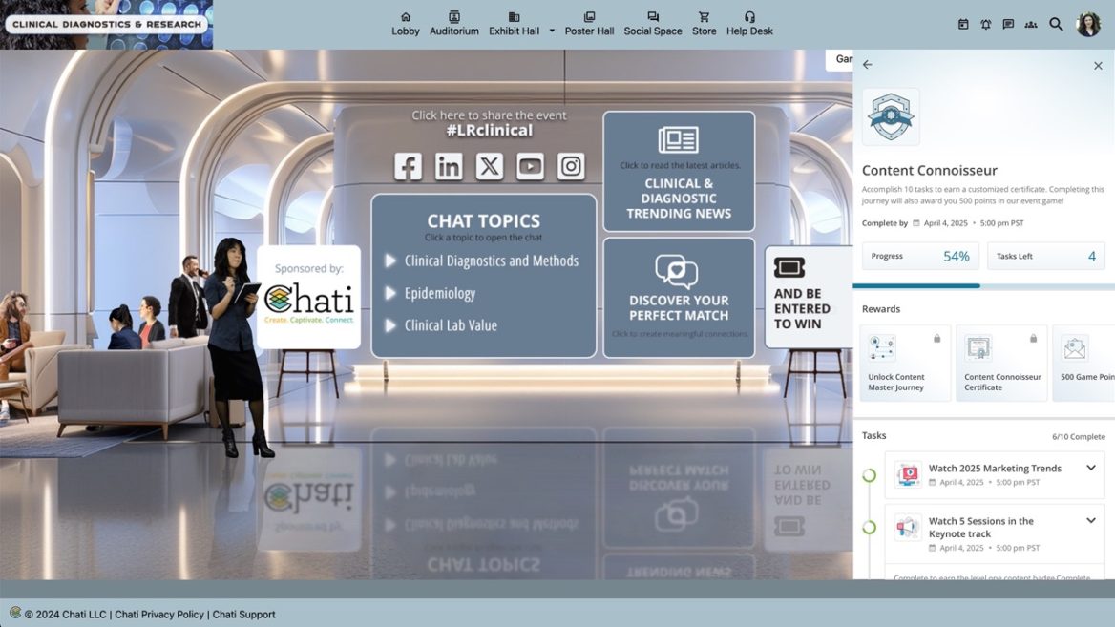
Task: Click the Progress 54% box
Action: pyautogui.click(x=920, y=256)
